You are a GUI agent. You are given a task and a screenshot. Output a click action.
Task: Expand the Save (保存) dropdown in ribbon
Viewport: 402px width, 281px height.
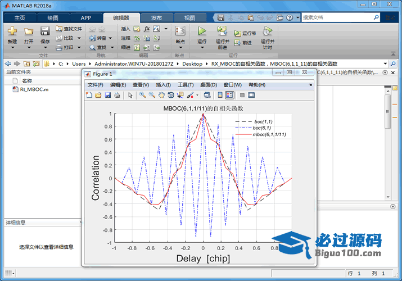45,48
